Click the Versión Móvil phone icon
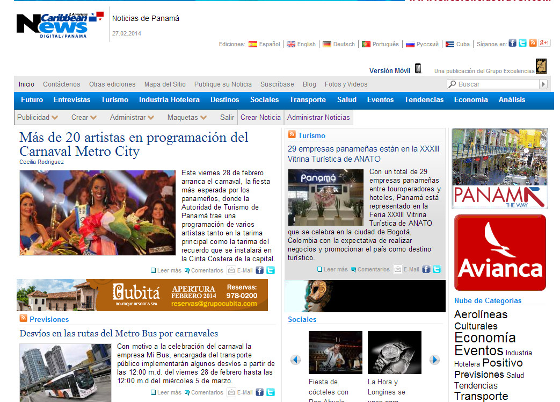560x402 pixels. (x=418, y=69)
